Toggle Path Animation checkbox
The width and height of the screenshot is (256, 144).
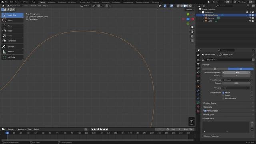click(x=205, y=111)
